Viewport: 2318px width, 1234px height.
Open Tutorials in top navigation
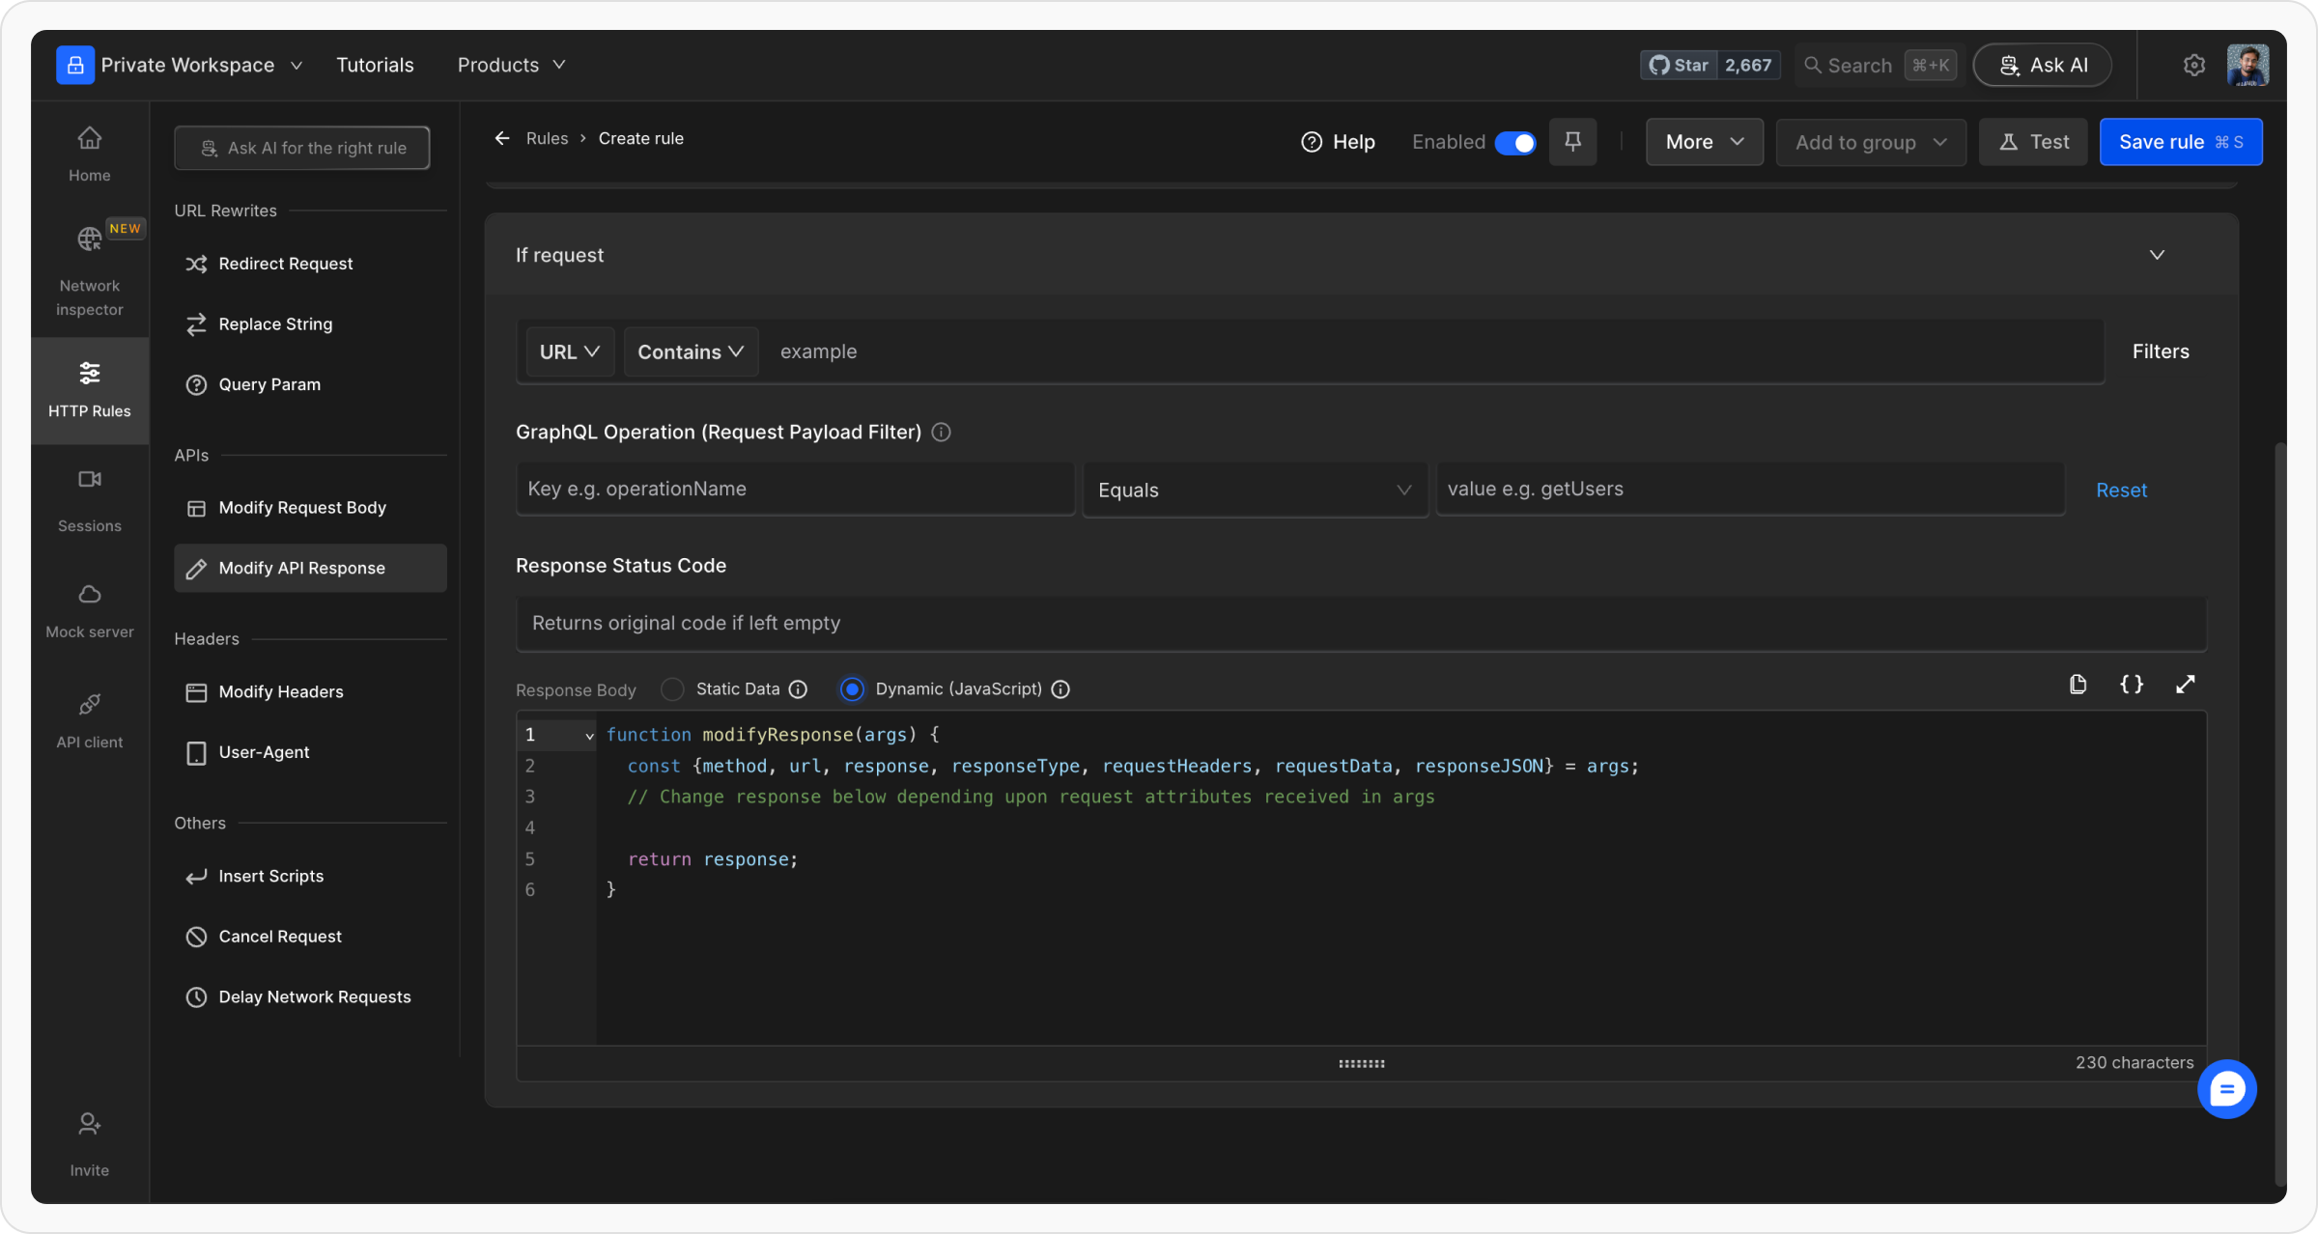coord(375,65)
